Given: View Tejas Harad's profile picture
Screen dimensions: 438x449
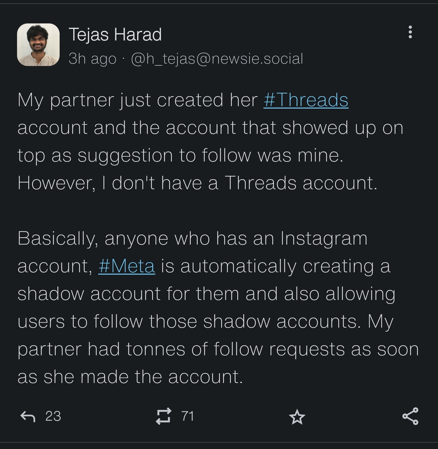Looking at the screenshot, I should click(x=38, y=45).
